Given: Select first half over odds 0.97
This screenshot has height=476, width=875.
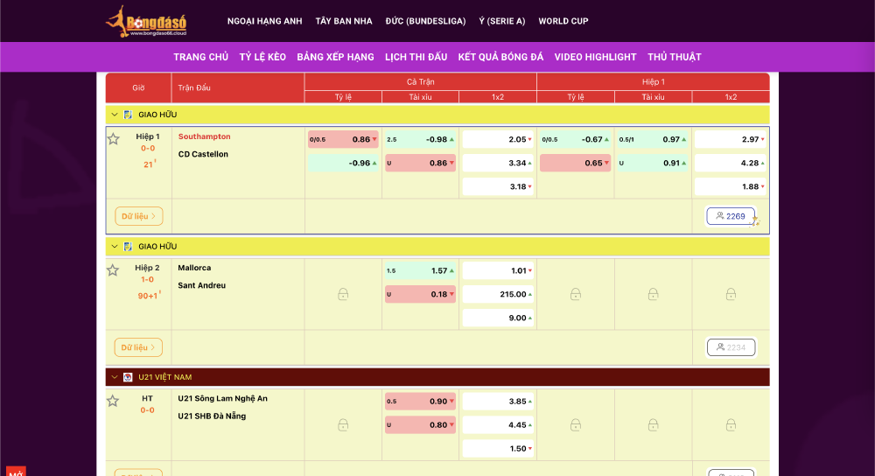Looking at the screenshot, I should point(653,139).
